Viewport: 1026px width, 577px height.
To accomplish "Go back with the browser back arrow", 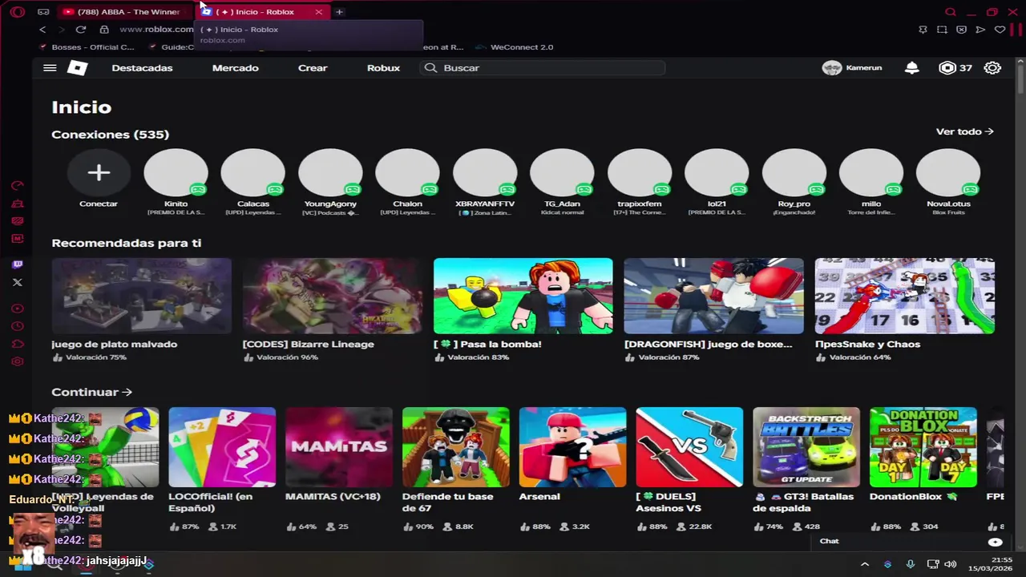I will pos(42,30).
